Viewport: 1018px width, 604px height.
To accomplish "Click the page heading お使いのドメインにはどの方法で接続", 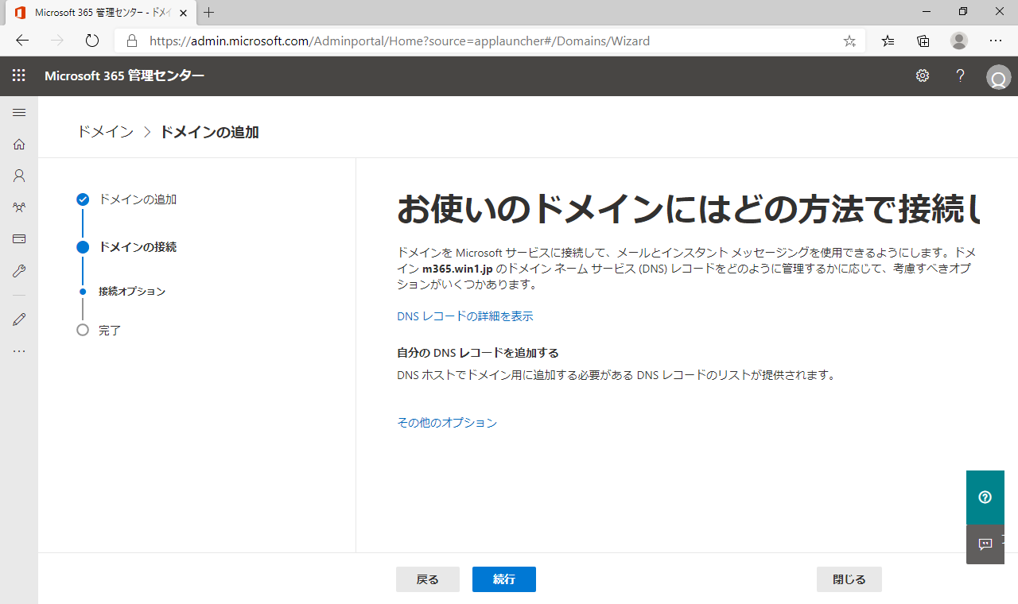I will [688, 209].
